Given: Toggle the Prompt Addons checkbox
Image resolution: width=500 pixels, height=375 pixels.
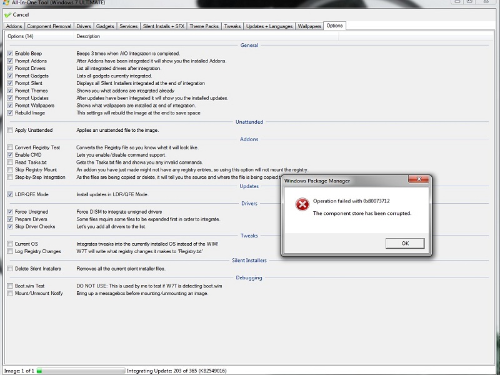Looking at the screenshot, I should coord(10,61).
